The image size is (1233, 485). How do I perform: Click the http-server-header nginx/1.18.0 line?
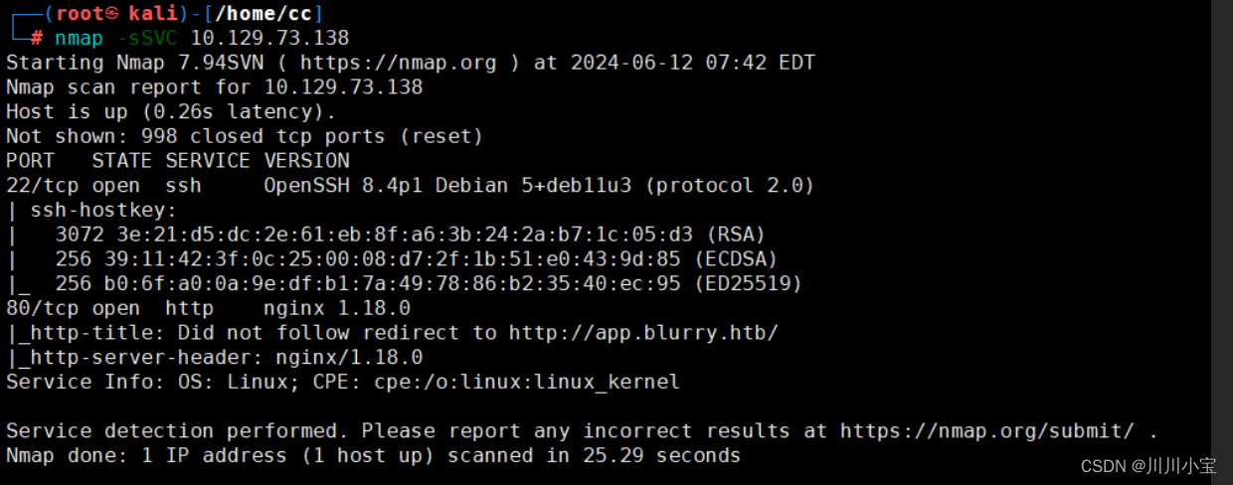(215, 357)
